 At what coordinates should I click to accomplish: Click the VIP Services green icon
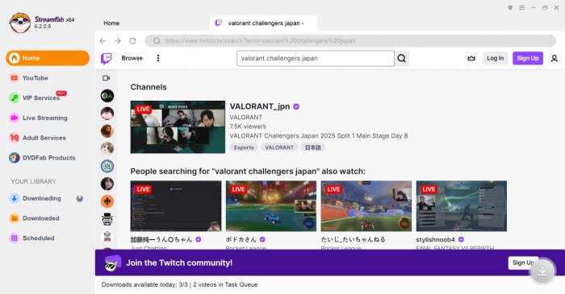coord(14,97)
